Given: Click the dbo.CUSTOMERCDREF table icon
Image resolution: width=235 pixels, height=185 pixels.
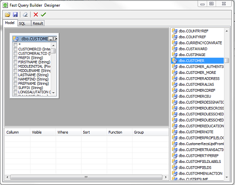Looking at the screenshot, I should pos(174,90).
